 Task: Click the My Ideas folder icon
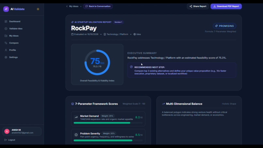6,36
